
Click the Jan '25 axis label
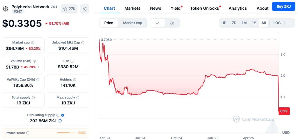point(213,138)
